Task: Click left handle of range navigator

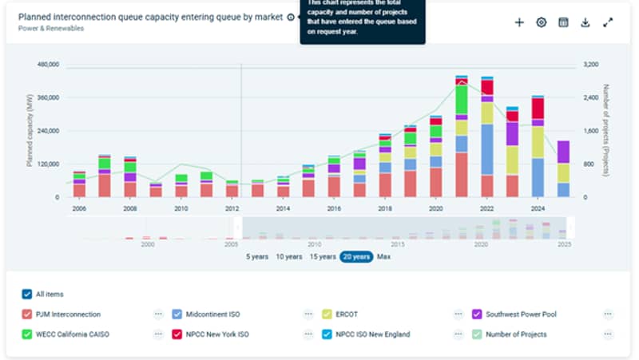Action: point(237,227)
